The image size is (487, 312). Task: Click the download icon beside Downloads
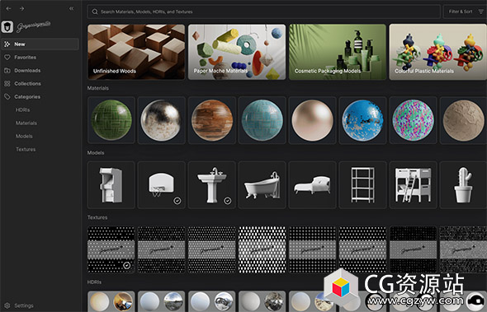[x=7, y=71]
